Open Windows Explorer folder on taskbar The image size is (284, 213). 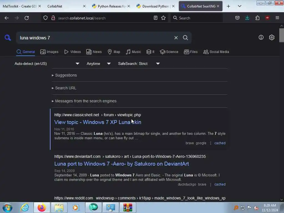[x=59, y=207]
